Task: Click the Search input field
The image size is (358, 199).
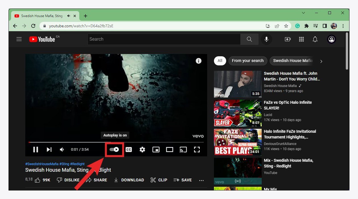Action: [164, 39]
